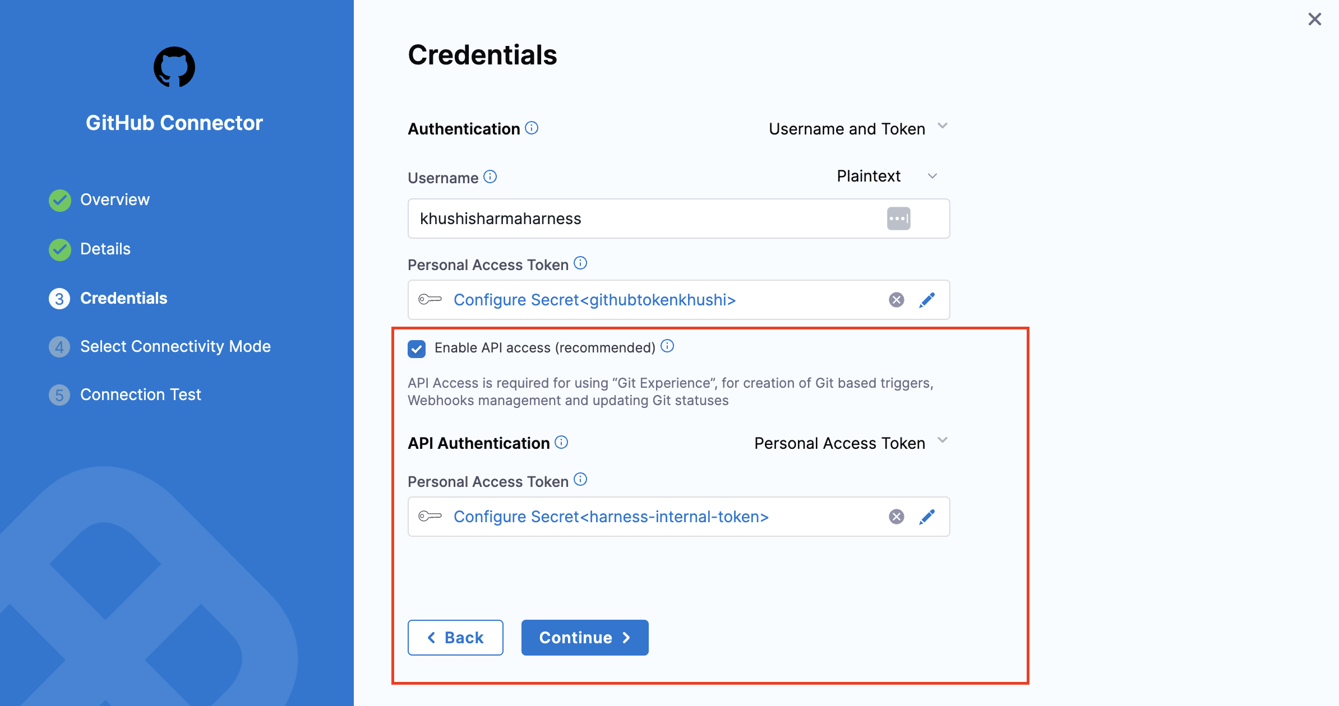This screenshot has width=1339, height=706.
Task: Switch to the Details step
Action: point(105,249)
